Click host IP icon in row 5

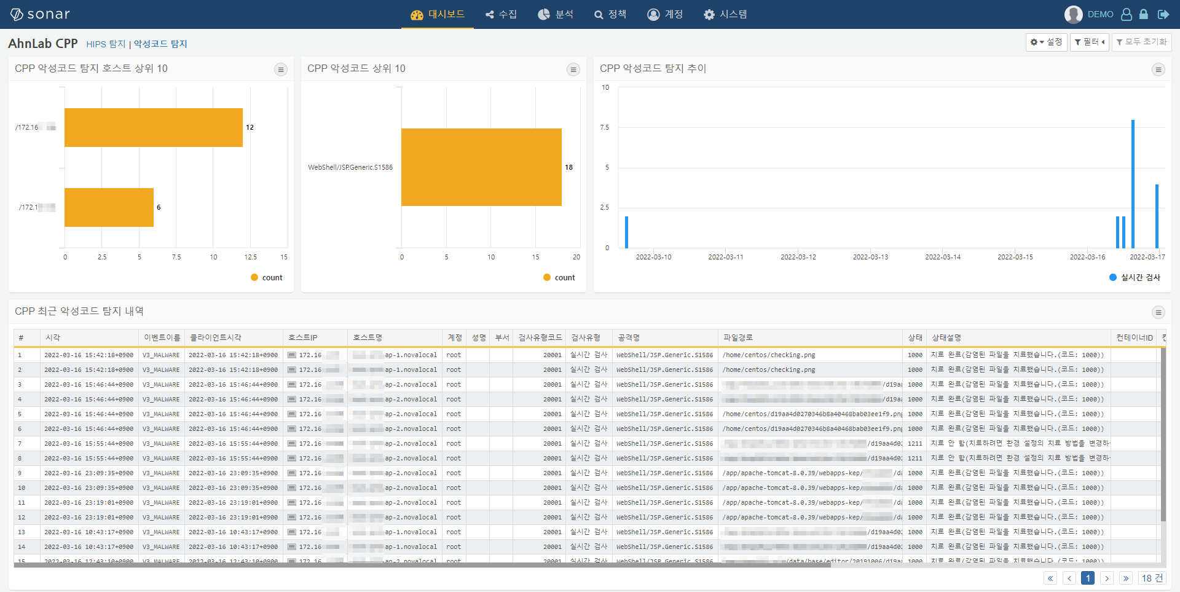point(292,414)
